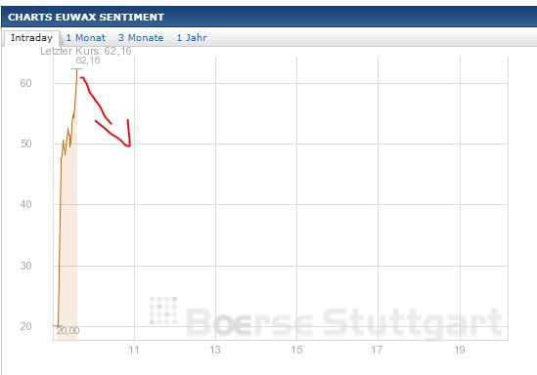This screenshot has width=537, height=375.
Task: Click the 11 o'clock time axis label
Action: tap(134, 350)
